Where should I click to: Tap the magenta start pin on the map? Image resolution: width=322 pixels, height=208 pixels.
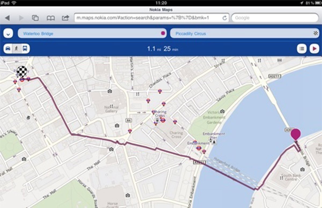click(295, 134)
